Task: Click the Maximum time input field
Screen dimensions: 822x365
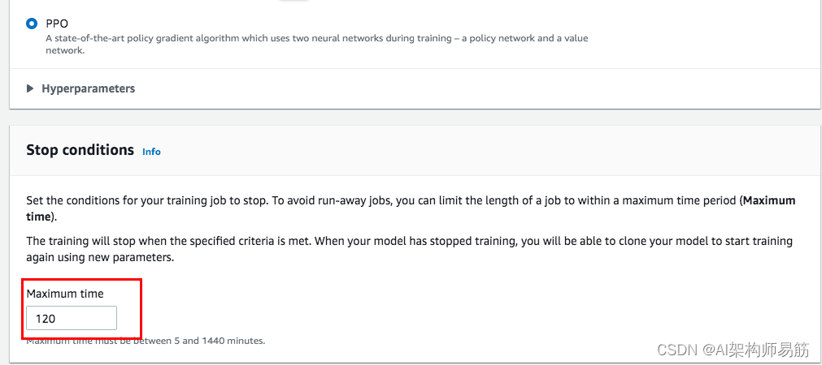Action: click(x=72, y=318)
